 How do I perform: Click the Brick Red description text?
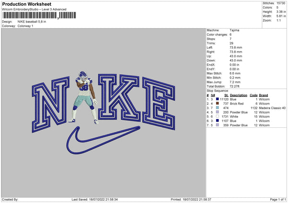coord(237,104)
